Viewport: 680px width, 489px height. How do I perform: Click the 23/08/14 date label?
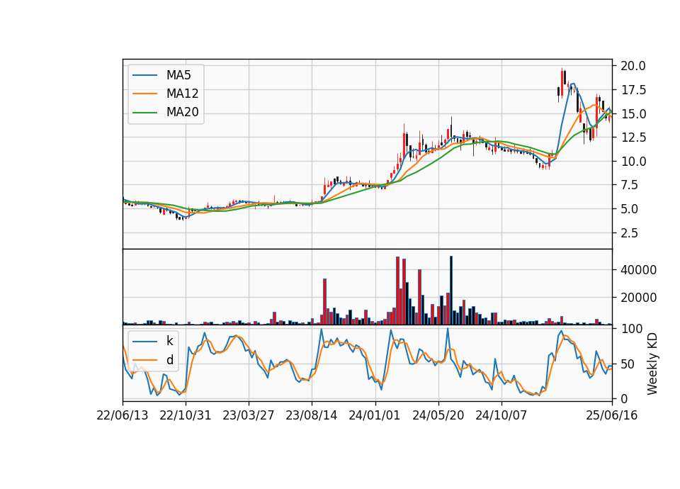pos(312,415)
